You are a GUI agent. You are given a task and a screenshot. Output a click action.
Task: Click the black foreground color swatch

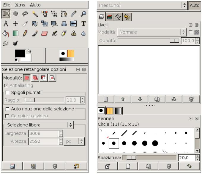(x=20, y=54)
